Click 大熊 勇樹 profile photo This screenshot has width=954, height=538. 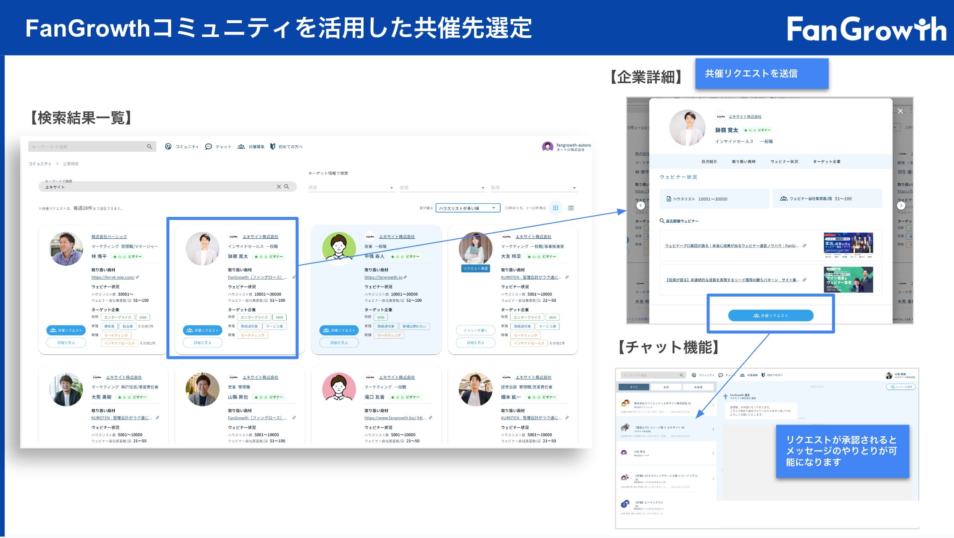[66, 389]
